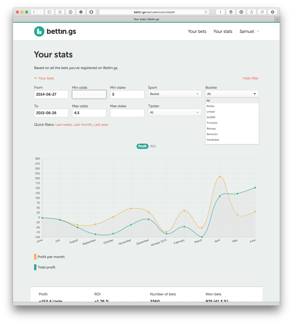Open the 1Password extension icon
The height and width of the screenshot is (324, 293).
[x=70, y=12]
